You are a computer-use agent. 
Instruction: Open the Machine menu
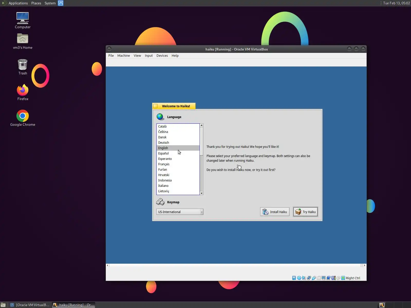[x=124, y=55]
